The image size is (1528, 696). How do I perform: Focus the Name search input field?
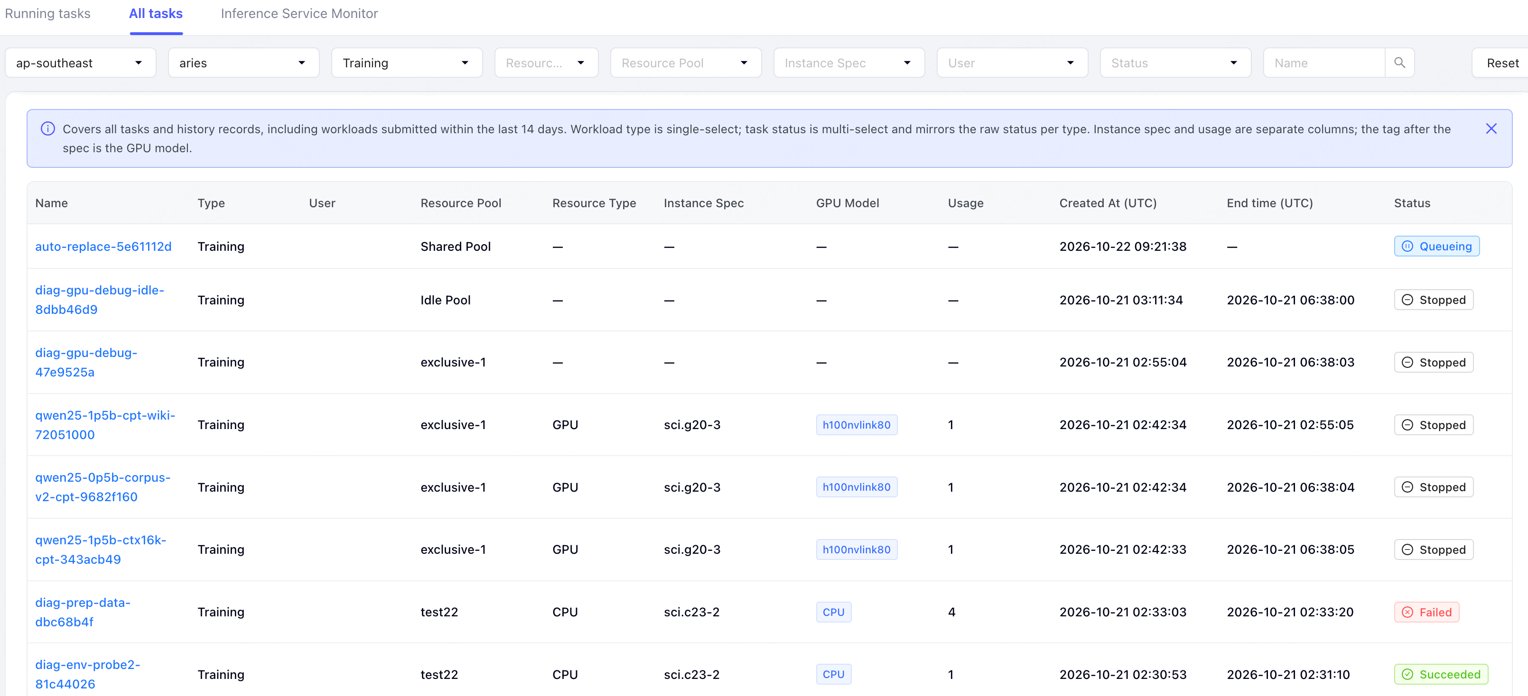(x=1324, y=63)
